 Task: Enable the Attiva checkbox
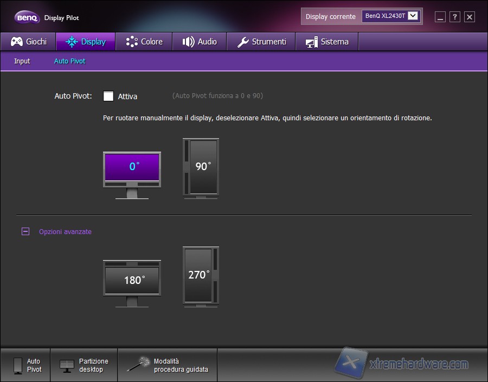coord(108,96)
